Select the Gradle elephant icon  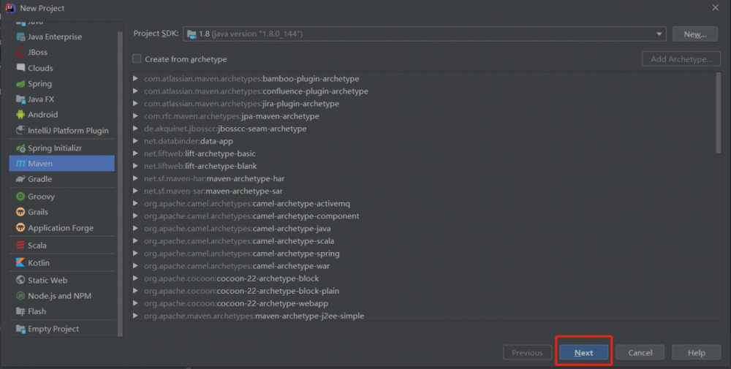click(x=21, y=179)
